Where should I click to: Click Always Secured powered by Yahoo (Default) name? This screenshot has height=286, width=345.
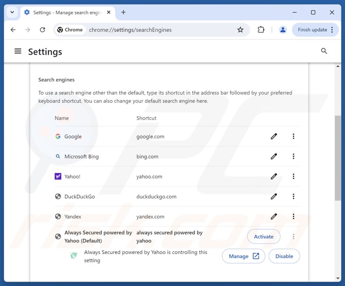(x=98, y=237)
